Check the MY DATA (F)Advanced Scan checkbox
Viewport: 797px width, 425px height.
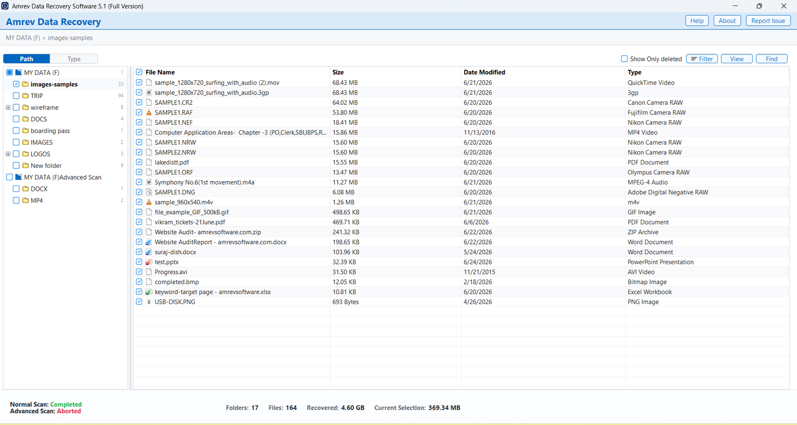[x=9, y=177]
